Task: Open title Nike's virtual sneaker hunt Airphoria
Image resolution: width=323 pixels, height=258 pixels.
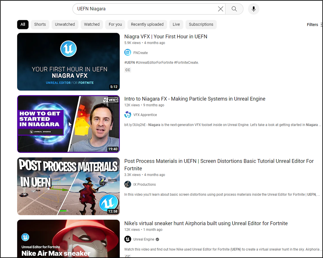Action: click(206, 223)
